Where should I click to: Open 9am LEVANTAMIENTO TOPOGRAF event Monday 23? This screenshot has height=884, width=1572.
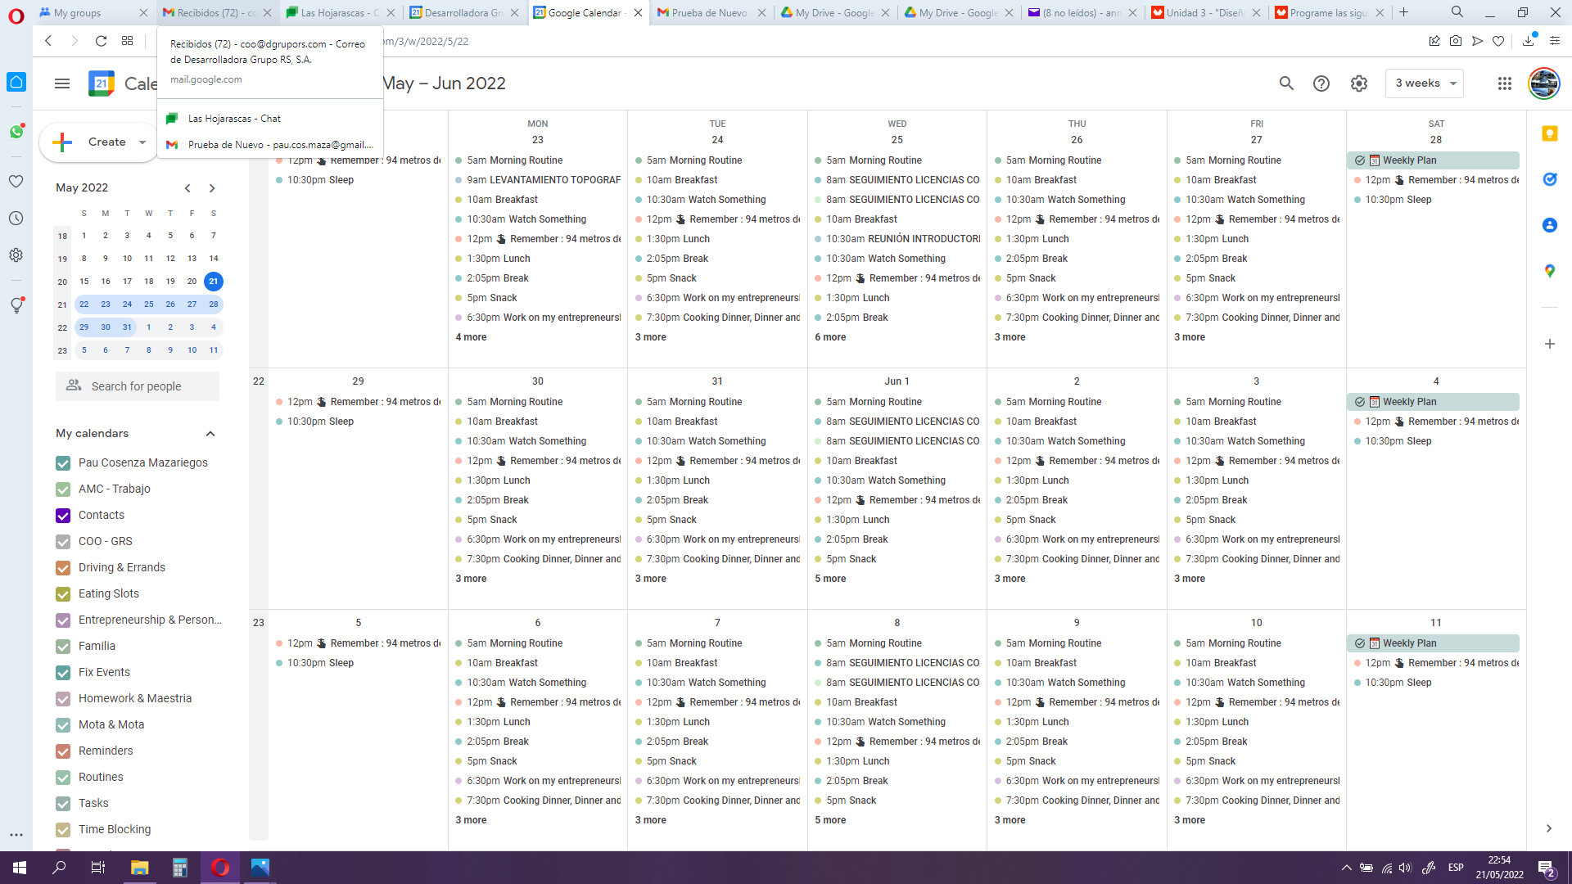click(537, 180)
